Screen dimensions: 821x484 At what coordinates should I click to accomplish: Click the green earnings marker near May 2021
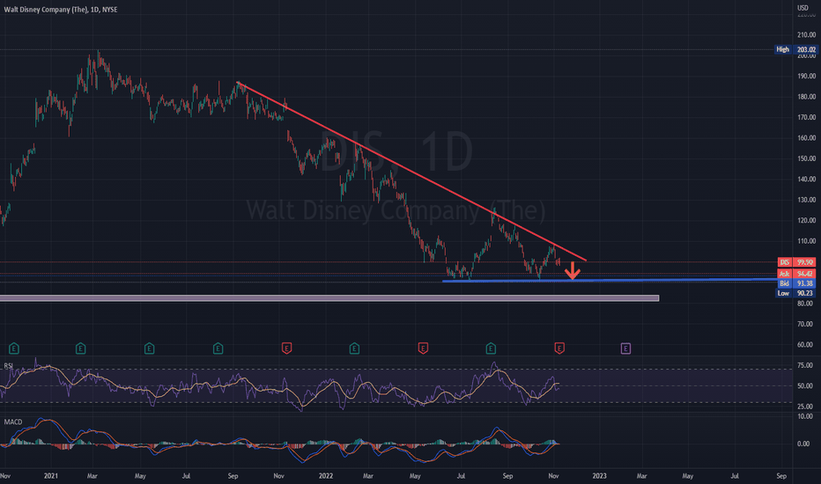click(149, 348)
